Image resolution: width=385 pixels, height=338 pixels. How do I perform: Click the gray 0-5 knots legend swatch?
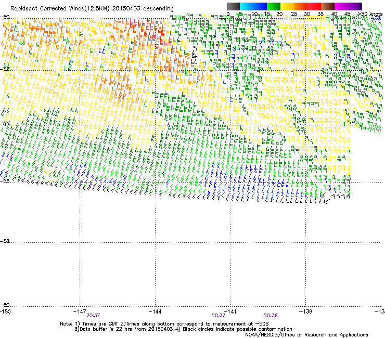click(233, 6)
